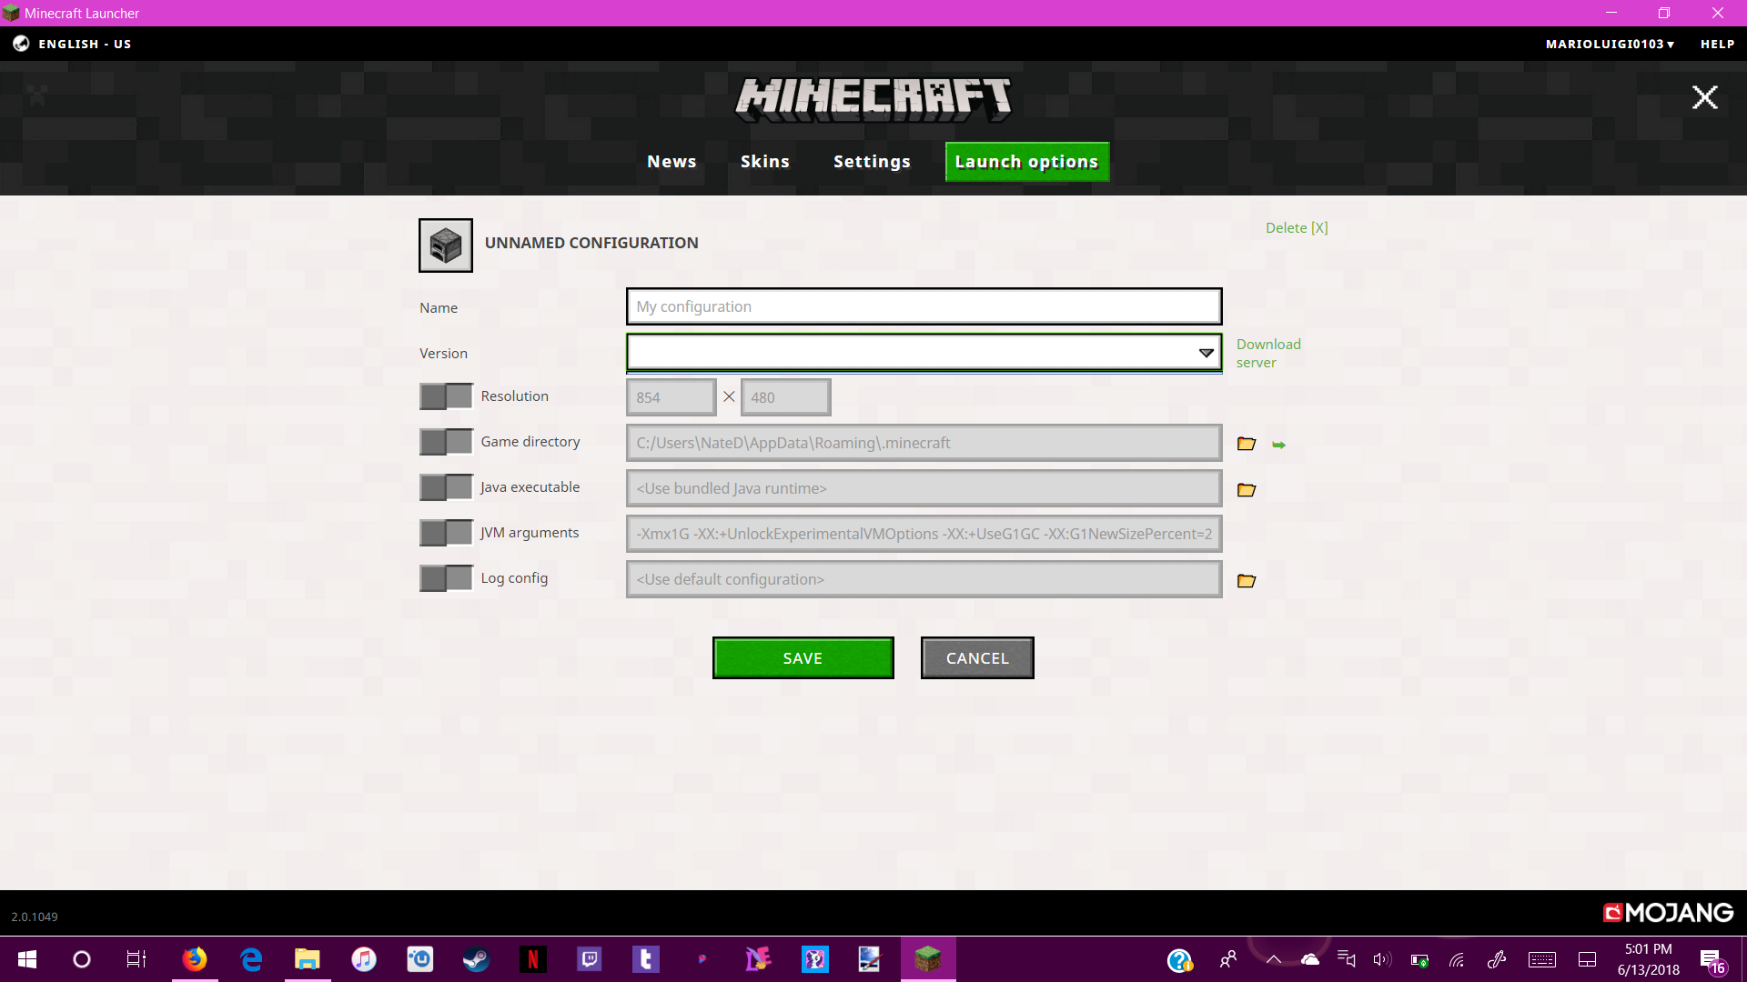Viewport: 1747px width, 982px height.
Task: Click the green arrow next to Game directory
Action: [x=1278, y=445]
